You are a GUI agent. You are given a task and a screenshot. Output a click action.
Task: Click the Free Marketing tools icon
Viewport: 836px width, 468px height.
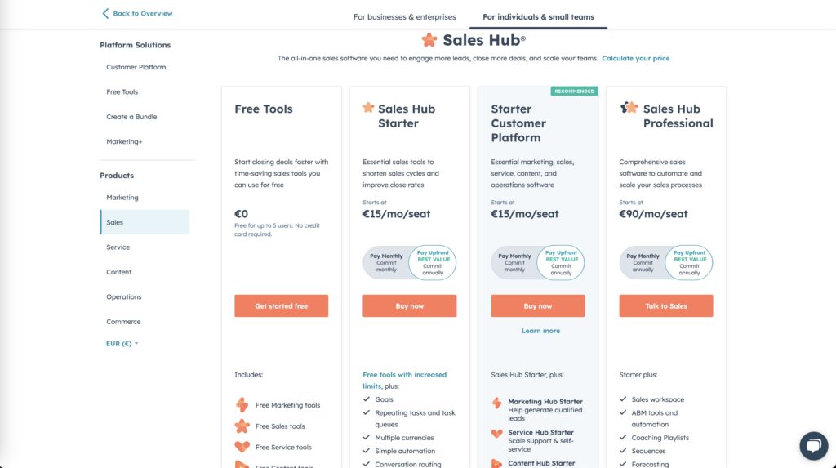coord(242,405)
